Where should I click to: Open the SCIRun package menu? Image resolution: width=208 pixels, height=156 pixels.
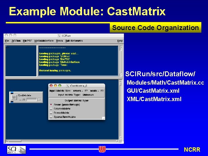(x=16, y=41)
